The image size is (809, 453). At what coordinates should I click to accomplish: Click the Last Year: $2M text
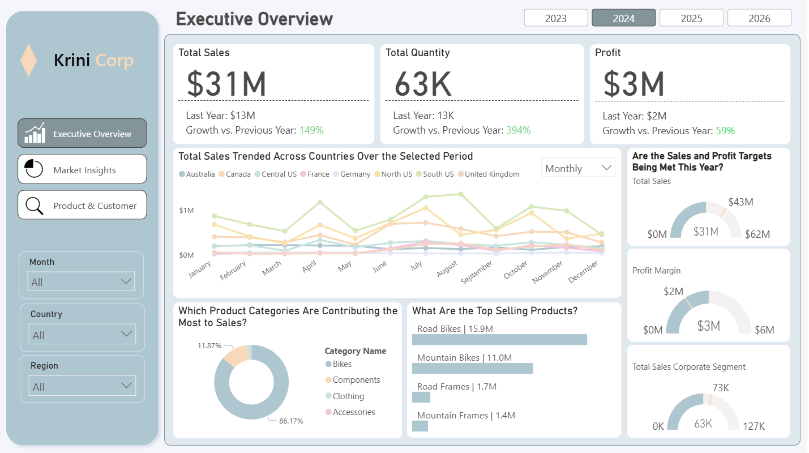pyautogui.click(x=634, y=116)
